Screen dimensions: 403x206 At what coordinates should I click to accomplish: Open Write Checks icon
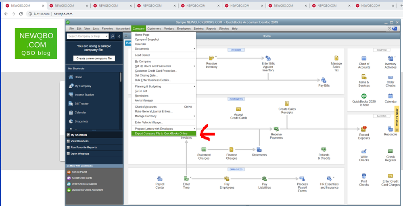pyautogui.click(x=364, y=151)
